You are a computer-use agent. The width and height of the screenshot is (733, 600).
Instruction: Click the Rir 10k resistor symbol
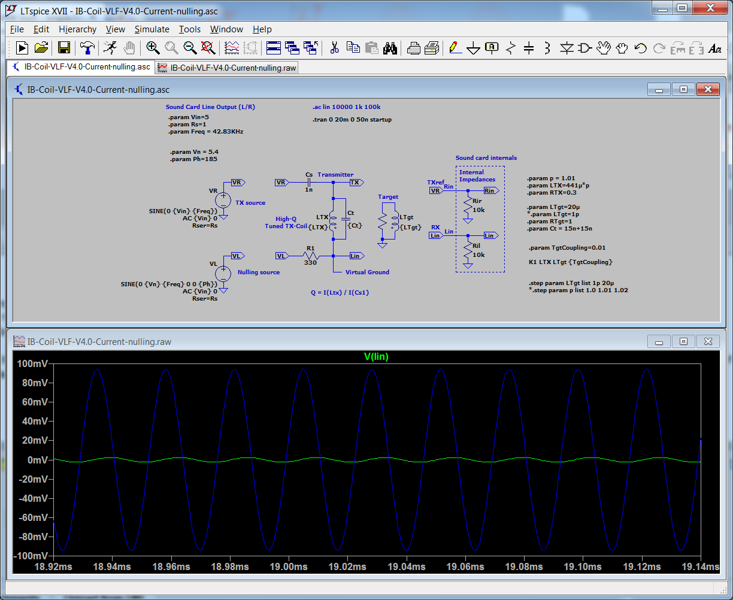pos(469,205)
